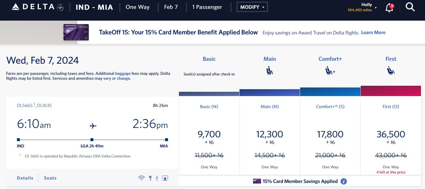Viewport: 425px width, 189px height.
Task: Click the SkyMiles card thumbnail
Action: click(76, 32)
